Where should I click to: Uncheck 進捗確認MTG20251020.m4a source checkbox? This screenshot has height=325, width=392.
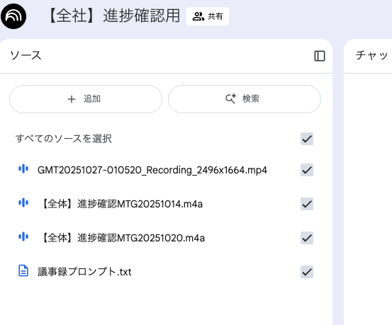(x=307, y=238)
